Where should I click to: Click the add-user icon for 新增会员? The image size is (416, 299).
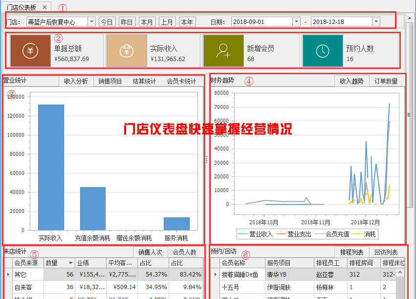[x=223, y=51]
